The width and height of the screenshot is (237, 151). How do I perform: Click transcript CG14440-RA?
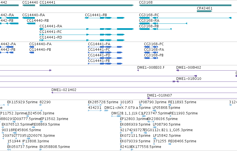(29, 18)
